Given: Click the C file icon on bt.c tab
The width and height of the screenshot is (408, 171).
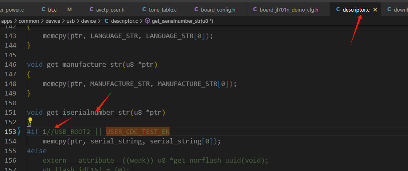Looking at the screenshot, I should (x=43, y=10).
